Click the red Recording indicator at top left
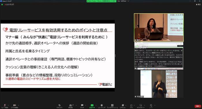202x109 pixels. [x=9, y=5]
